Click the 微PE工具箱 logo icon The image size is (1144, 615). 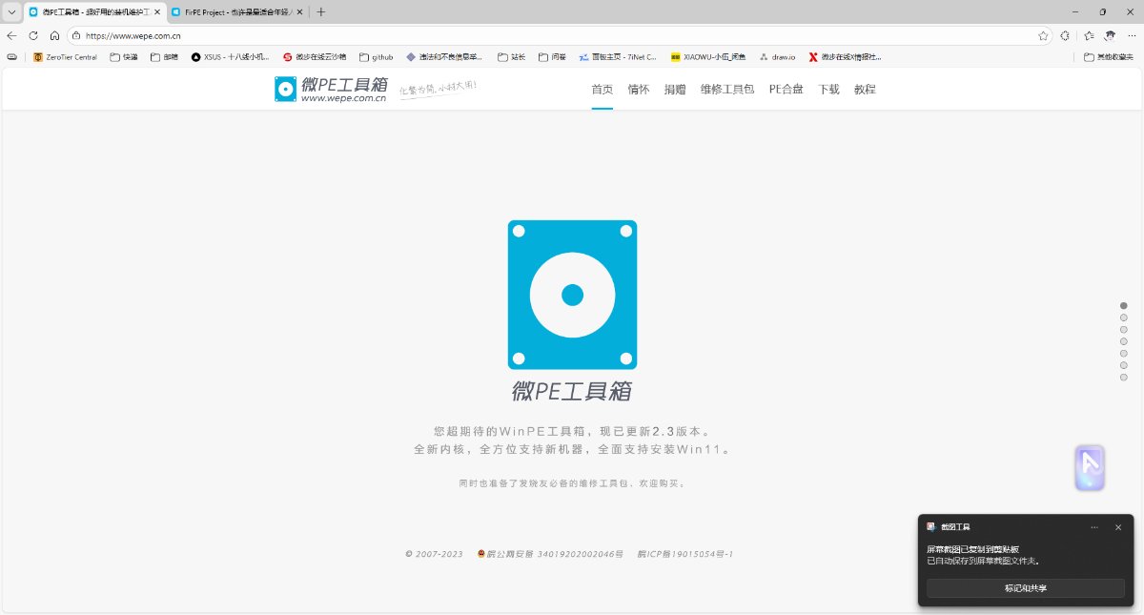coord(285,90)
